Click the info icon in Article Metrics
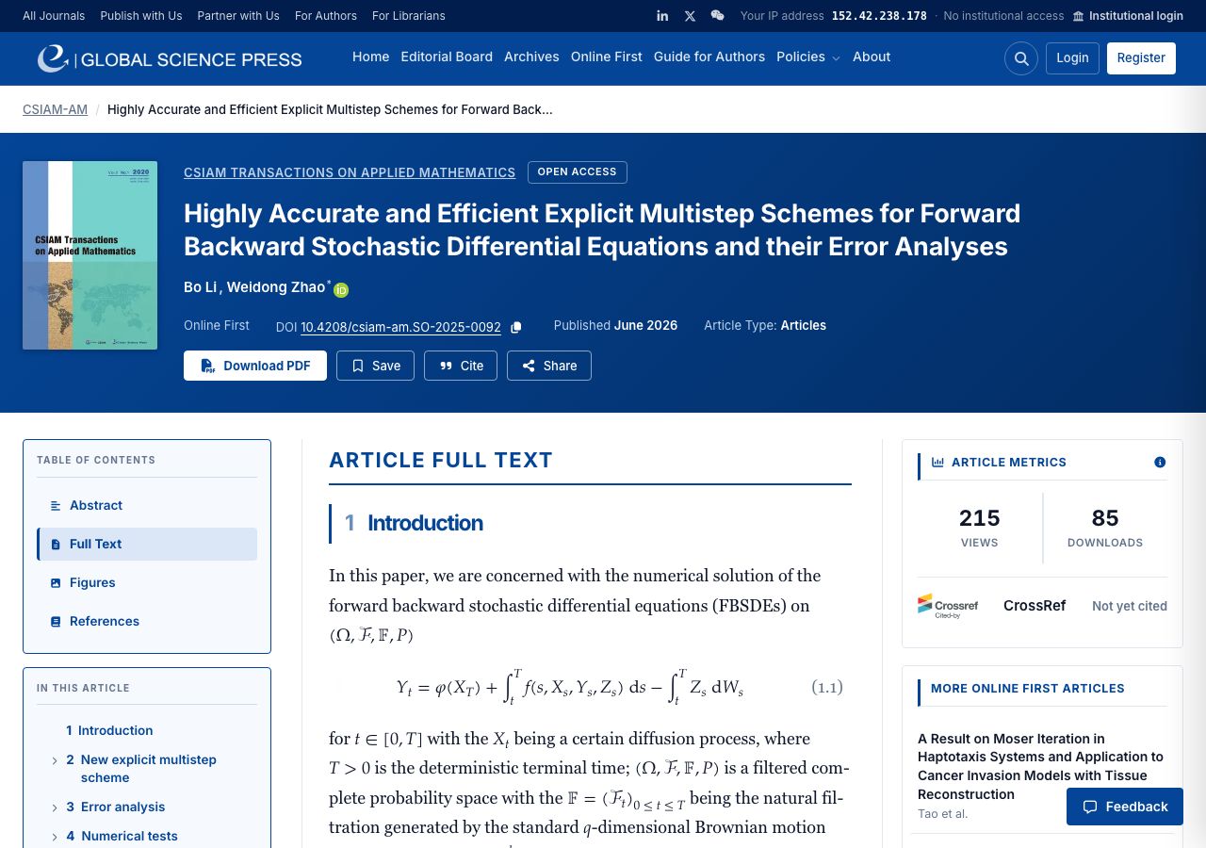 pyautogui.click(x=1160, y=463)
